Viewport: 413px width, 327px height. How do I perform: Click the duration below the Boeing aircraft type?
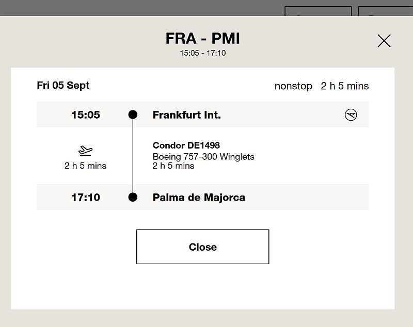[173, 166]
